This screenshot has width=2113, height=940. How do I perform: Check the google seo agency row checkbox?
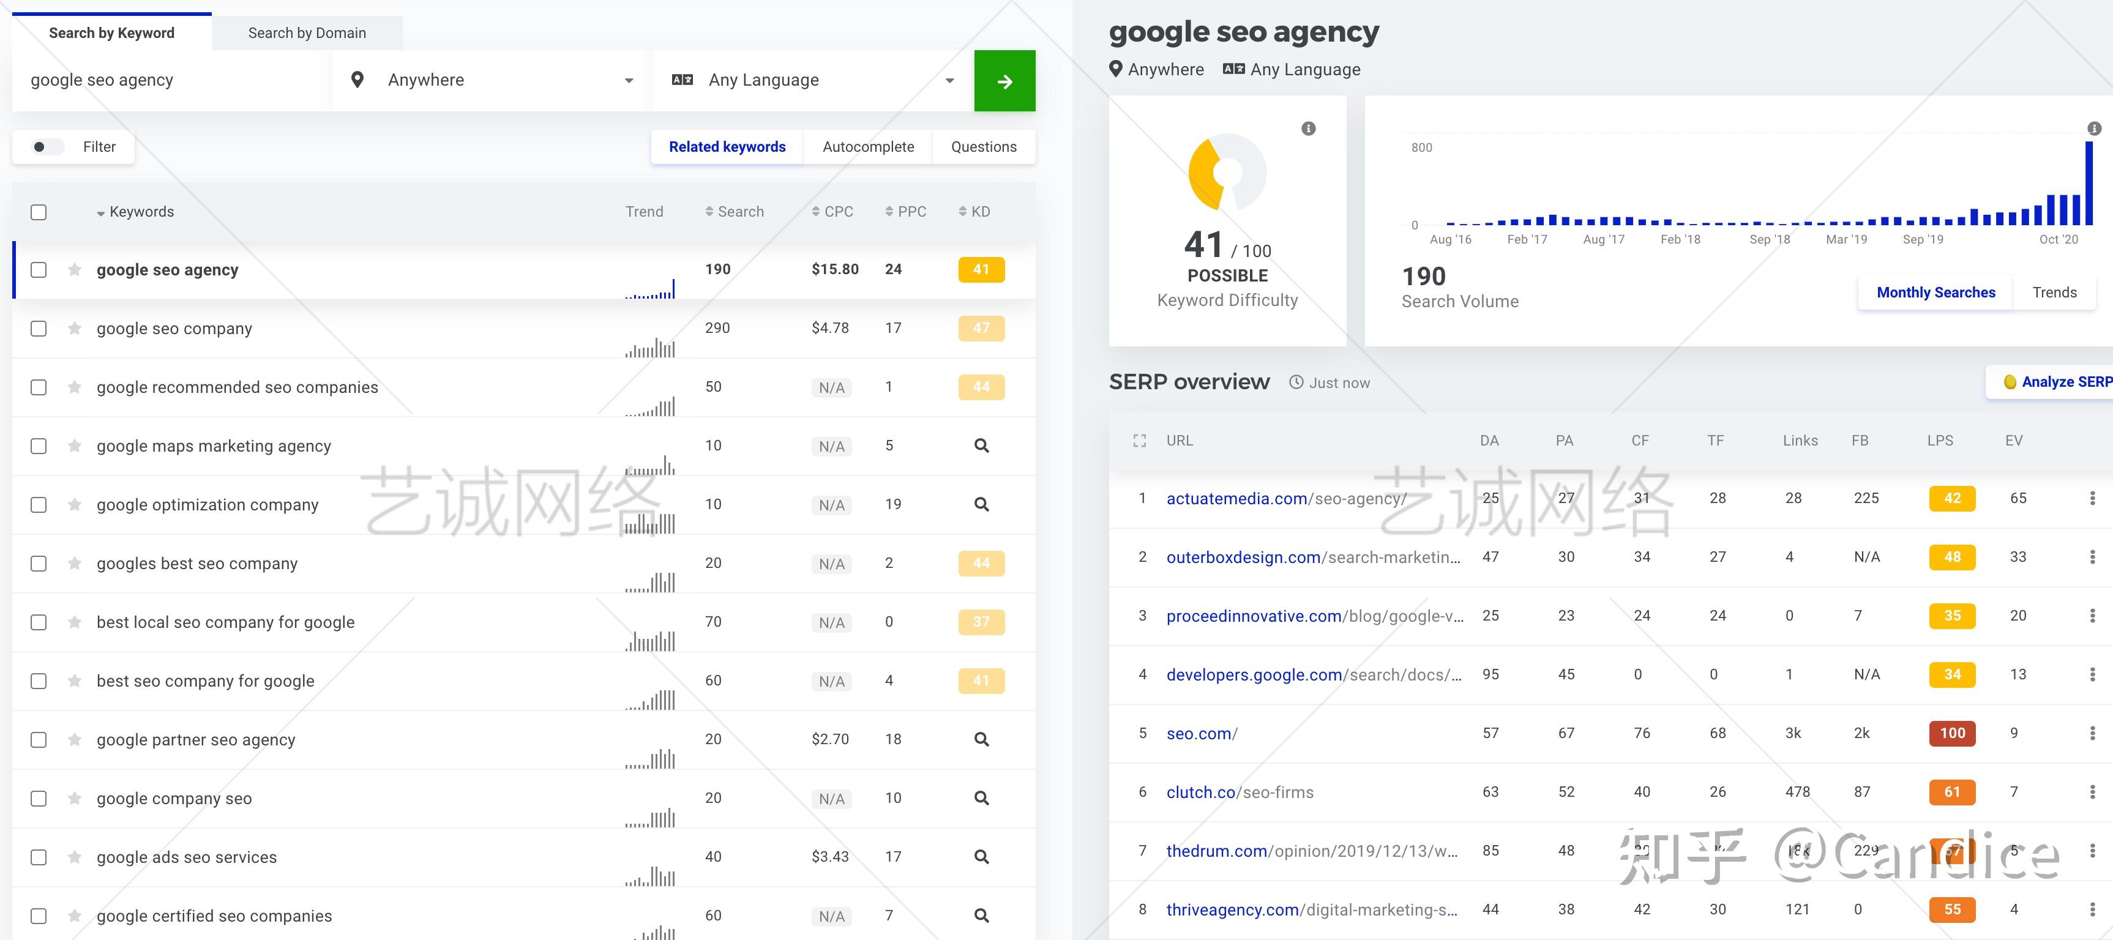(39, 270)
